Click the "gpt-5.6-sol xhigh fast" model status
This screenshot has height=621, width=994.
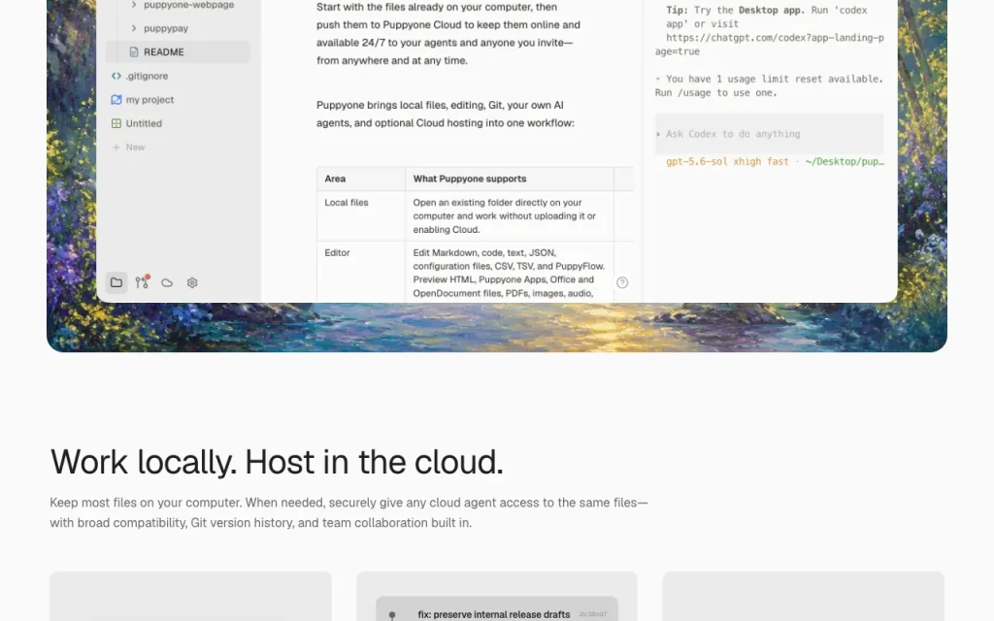point(727,162)
